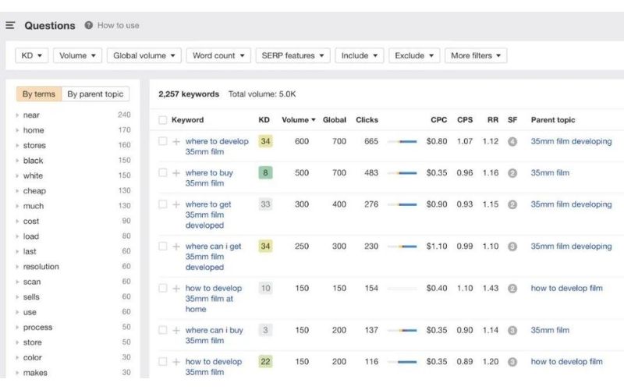Check the 'where to buy 35mm film' row
Viewport: 624px width, 390px height.
point(162,172)
